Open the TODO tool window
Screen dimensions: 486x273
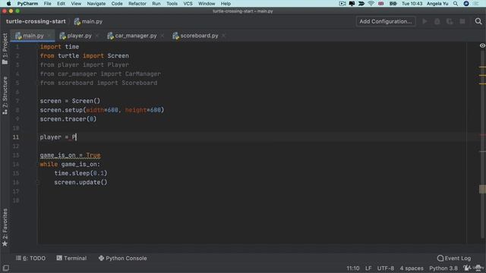tap(30, 258)
